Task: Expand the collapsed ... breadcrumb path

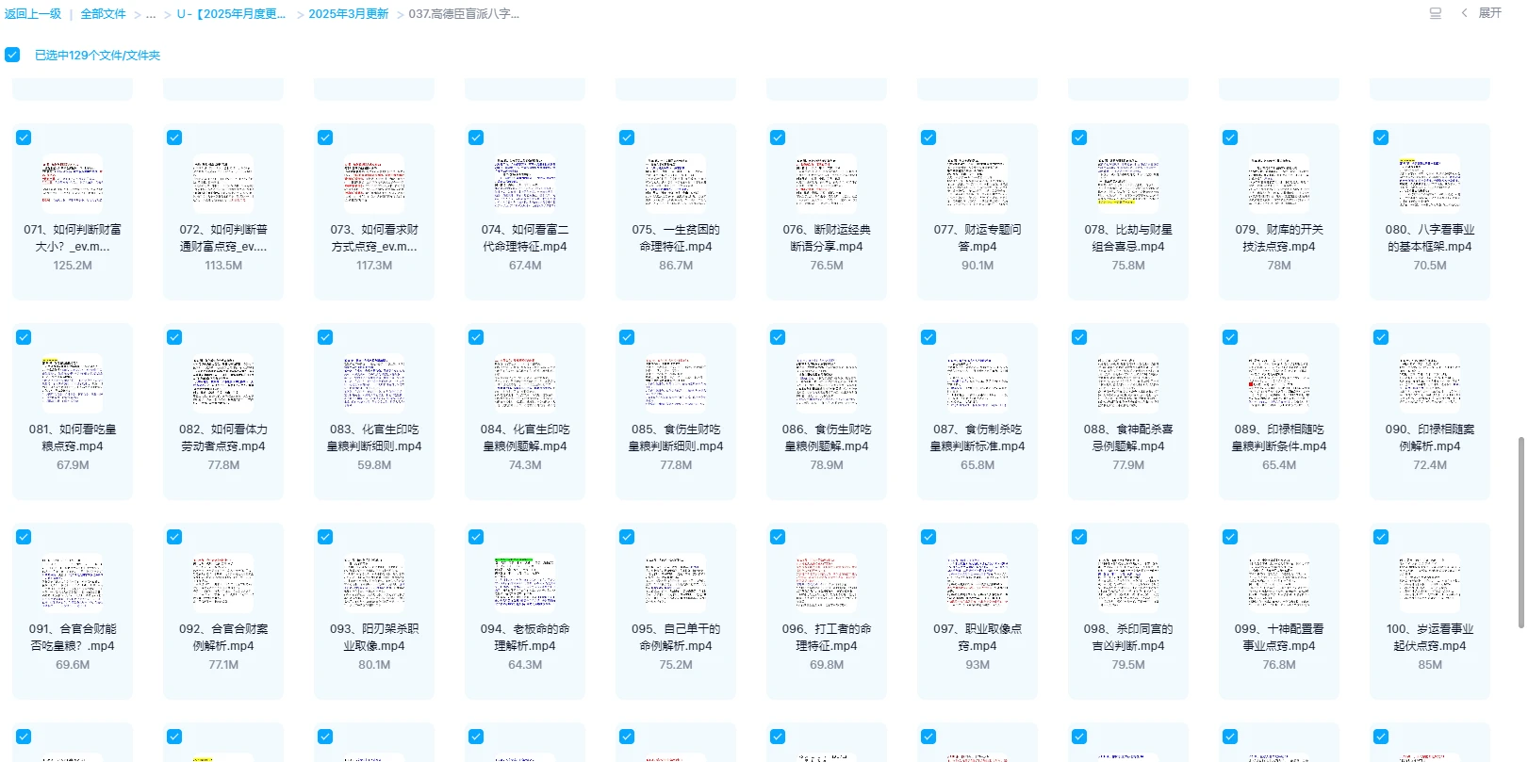Action: pyautogui.click(x=151, y=14)
